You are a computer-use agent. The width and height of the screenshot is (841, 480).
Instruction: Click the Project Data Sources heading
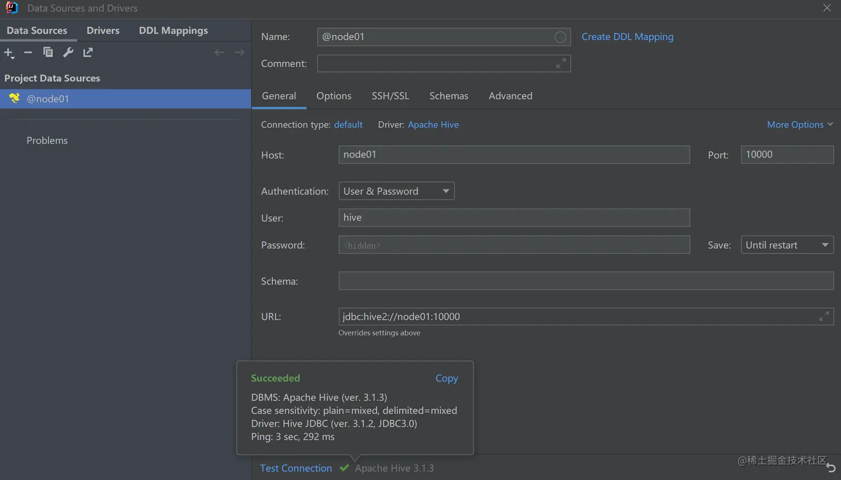pos(52,78)
